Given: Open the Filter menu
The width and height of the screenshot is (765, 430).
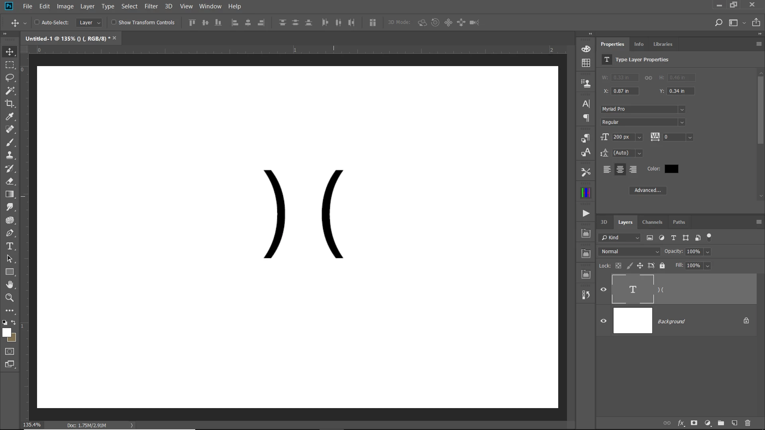Looking at the screenshot, I should point(151,6).
